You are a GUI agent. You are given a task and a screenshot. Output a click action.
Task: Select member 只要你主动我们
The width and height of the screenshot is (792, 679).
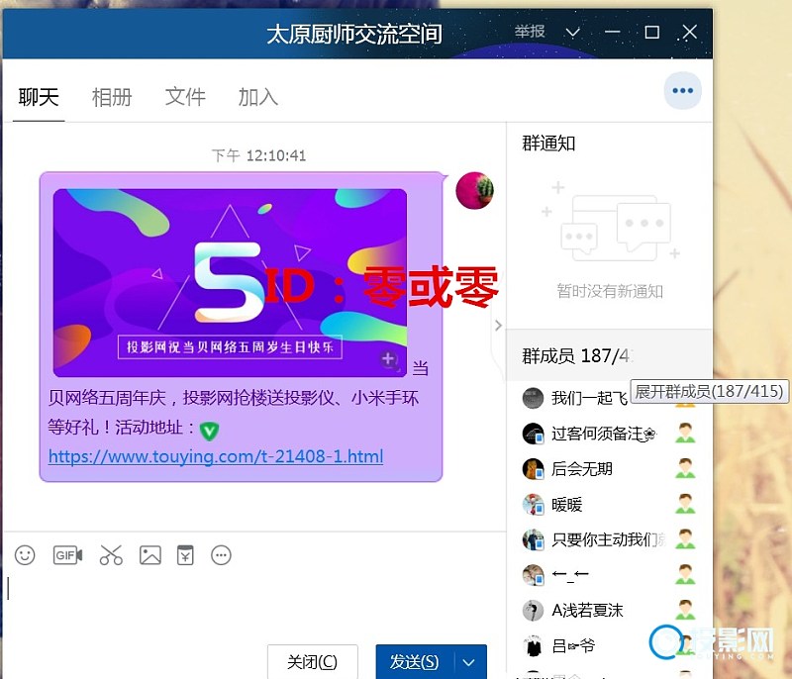(609, 539)
